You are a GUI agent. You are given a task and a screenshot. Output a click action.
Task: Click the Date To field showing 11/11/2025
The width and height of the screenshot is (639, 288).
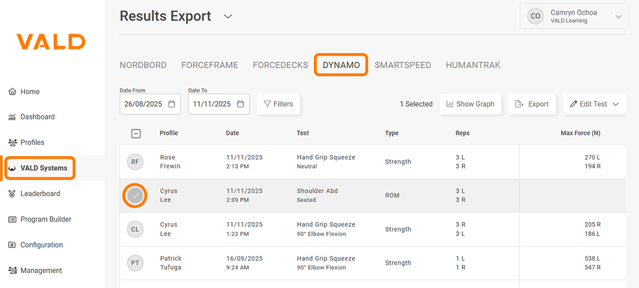pos(219,104)
